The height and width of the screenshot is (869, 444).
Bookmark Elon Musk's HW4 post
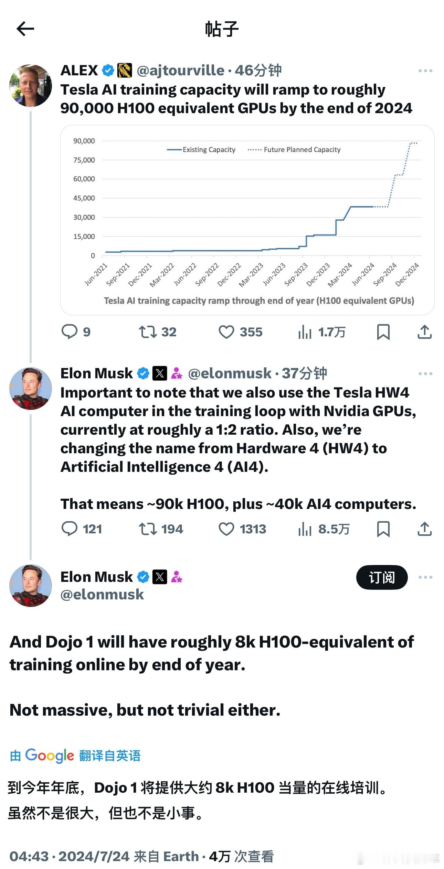click(383, 529)
